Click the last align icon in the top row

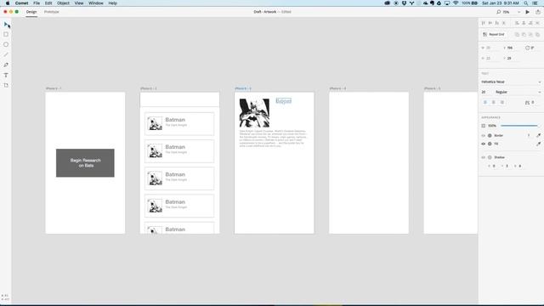tap(537, 23)
